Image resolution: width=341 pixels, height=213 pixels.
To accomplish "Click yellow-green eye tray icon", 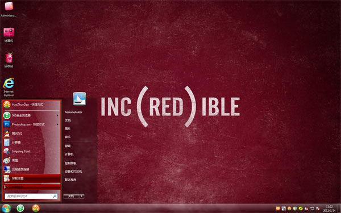I will pyautogui.click(x=301, y=208).
